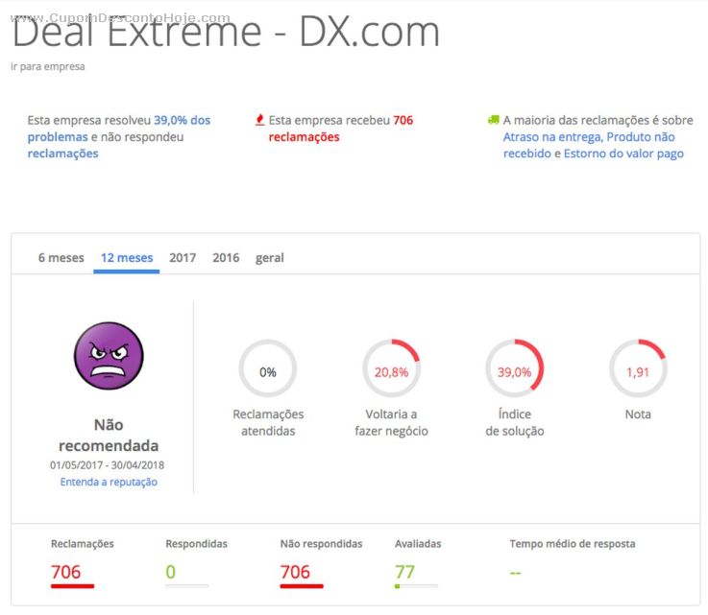Viewport: 708px width, 615px height.
Task: Click the 39,0% Índice de solução gauge
Action: [515, 368]
